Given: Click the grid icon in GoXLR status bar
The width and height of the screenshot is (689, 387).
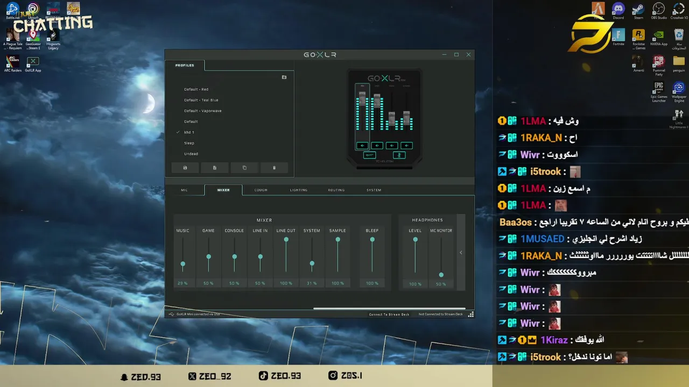Looking at the screenshot, I should click(x=471, y=314).
